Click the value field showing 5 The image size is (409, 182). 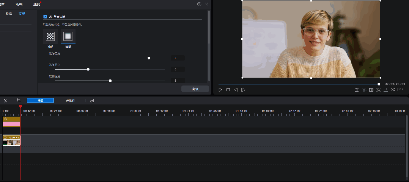(x=178, y=81)
